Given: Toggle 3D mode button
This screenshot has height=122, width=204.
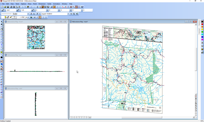Looking at the screenshot, I should click(x=54, y=7).
